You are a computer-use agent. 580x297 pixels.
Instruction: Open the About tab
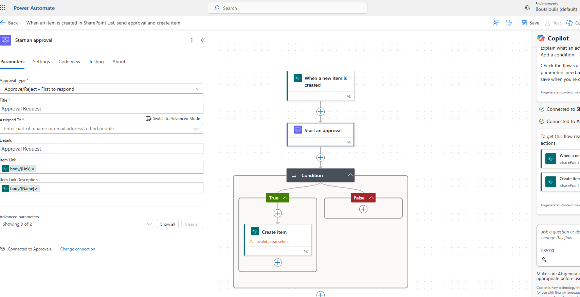click(119, 62)
